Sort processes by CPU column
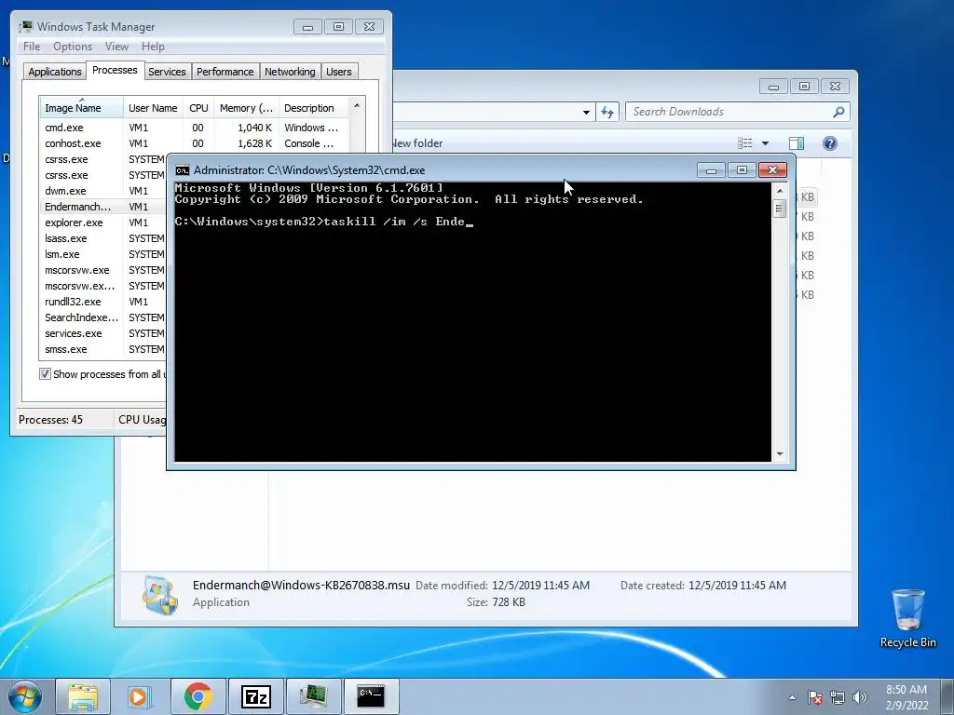Viewport: 954px width, 715px height. tap(198, 108)
